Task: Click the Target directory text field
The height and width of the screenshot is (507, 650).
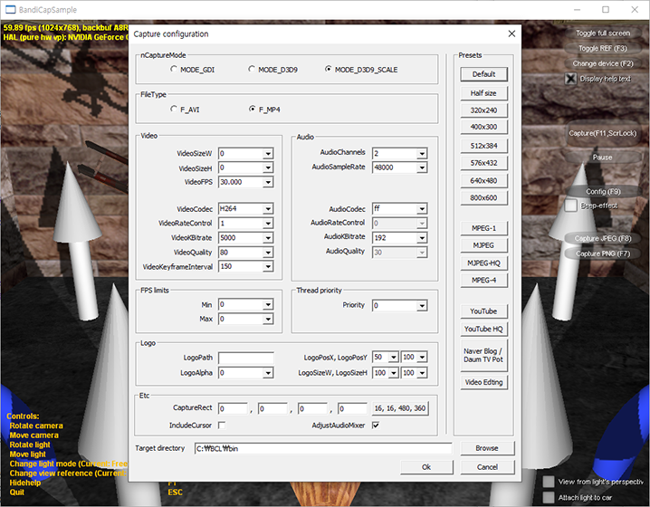Action: [x=323, y=448]
